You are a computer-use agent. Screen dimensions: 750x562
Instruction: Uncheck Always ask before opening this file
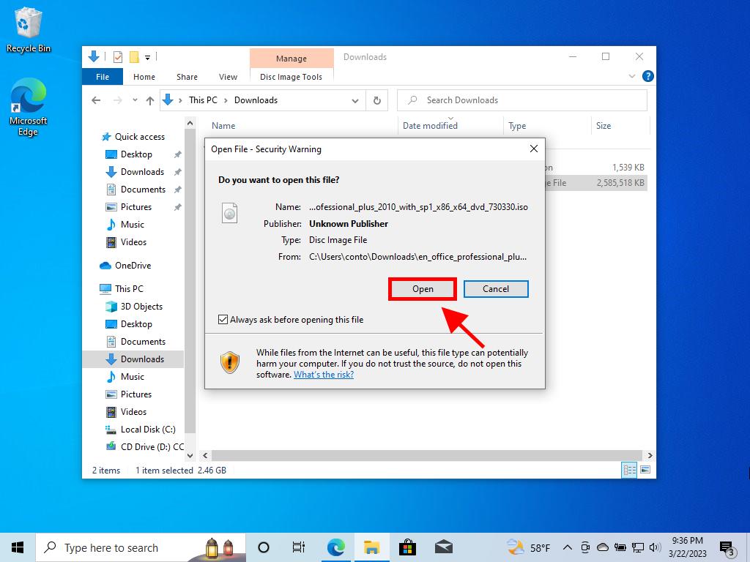click(223, 319)
